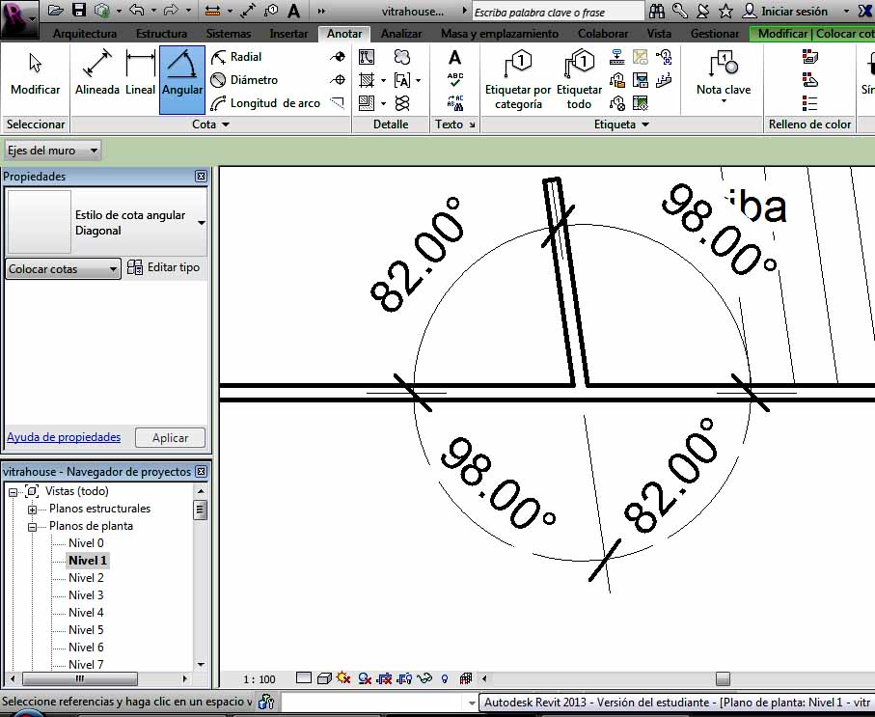Click the Aplicar button in Propiedades
Screen dimensions: 875x717
[x=170, y=438]
